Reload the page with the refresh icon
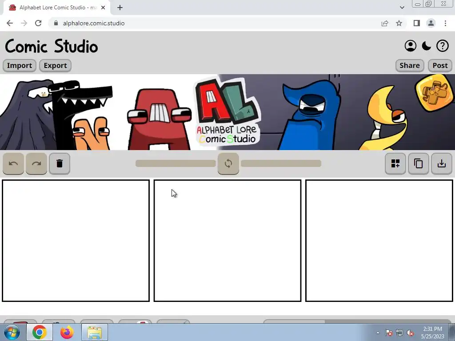 coord(38,23)
